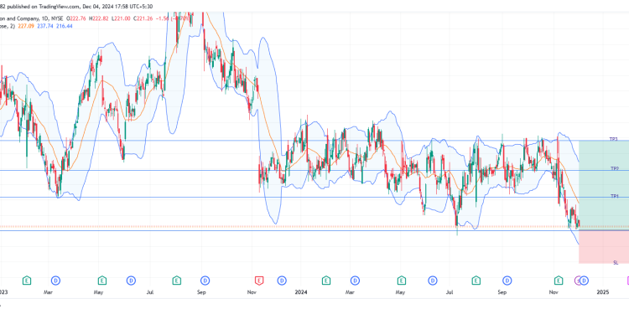This screenshot has height=314, width=629.
Task: Click the Bollinger lower band value 216.44
Action: click(x=65, y=26)
